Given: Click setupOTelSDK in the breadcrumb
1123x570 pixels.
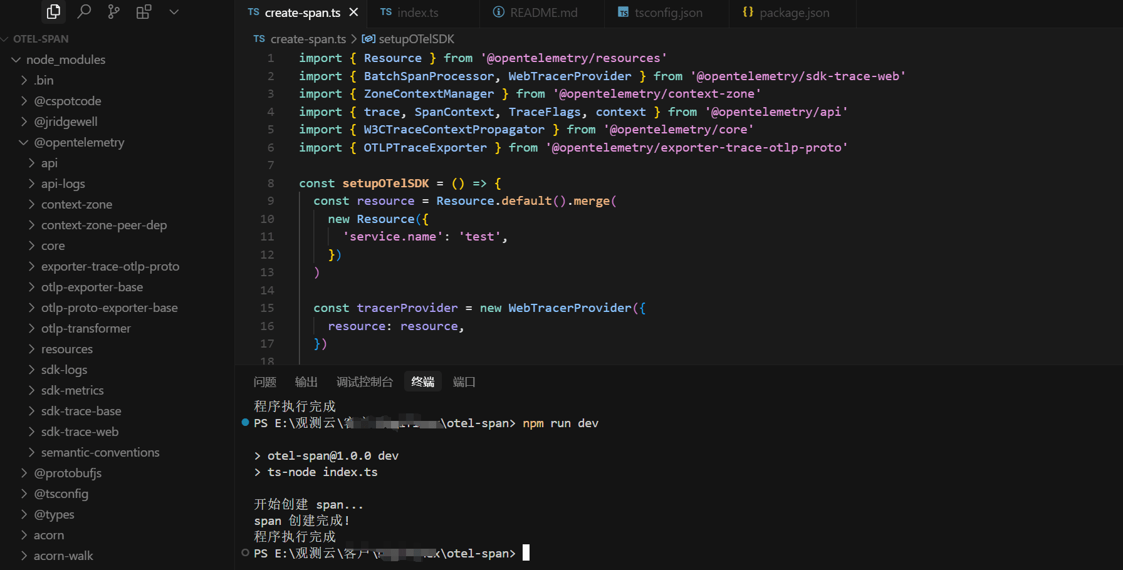Looking at the screenshot, I should (x=416, y=39).
